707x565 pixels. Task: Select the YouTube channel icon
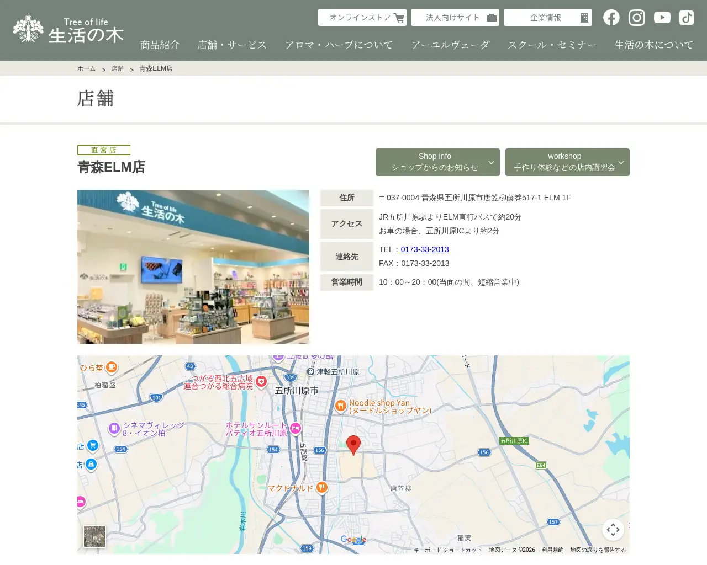point(662,17)
